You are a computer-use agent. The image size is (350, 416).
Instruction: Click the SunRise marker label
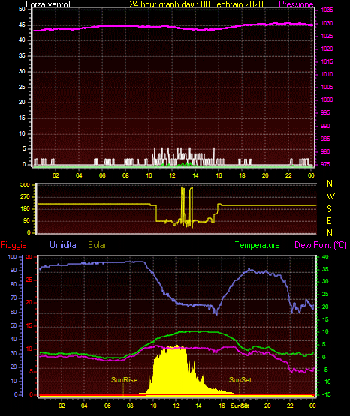click(124, 380)
